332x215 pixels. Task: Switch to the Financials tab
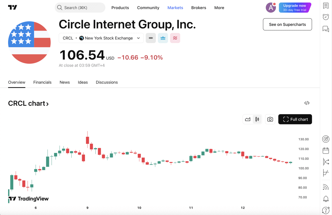pos(42,82)
